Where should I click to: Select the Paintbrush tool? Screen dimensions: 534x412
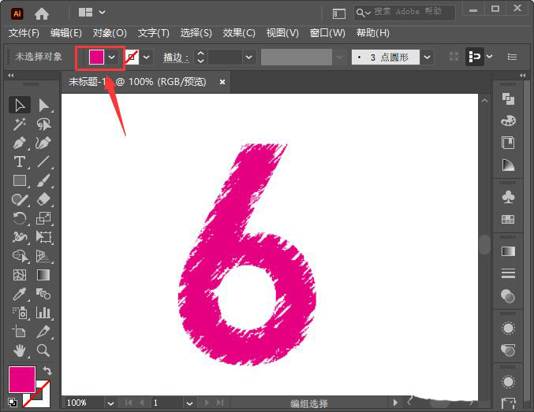[x=43, y=180]
